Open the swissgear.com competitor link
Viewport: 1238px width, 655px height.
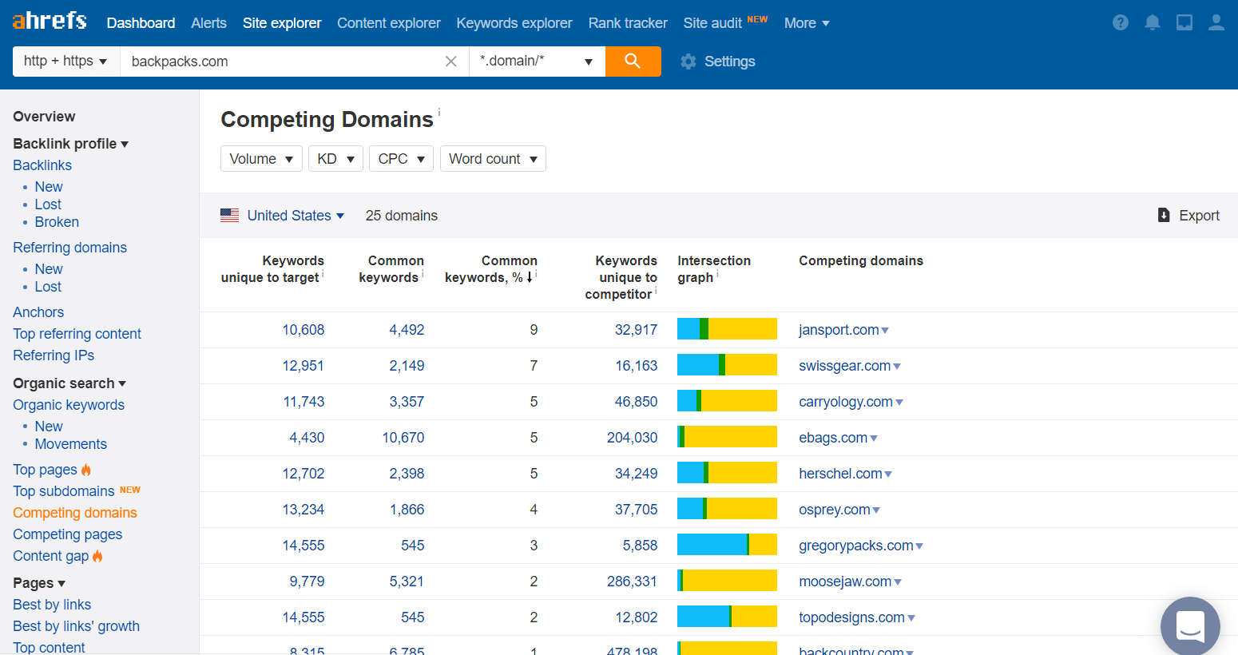click(x=844, y=365)
